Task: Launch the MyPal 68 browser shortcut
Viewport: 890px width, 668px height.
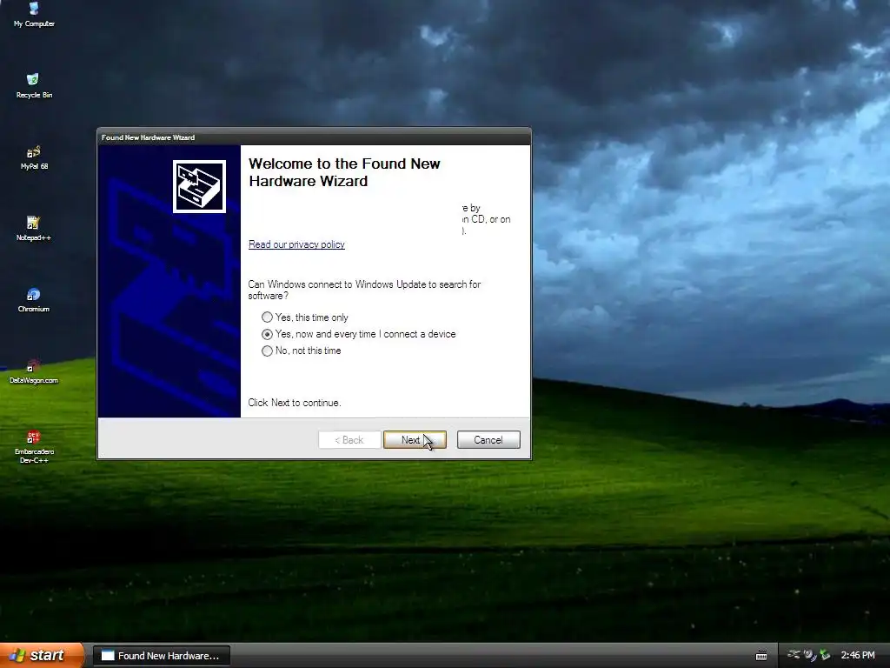Action: [x=34, y=157]
